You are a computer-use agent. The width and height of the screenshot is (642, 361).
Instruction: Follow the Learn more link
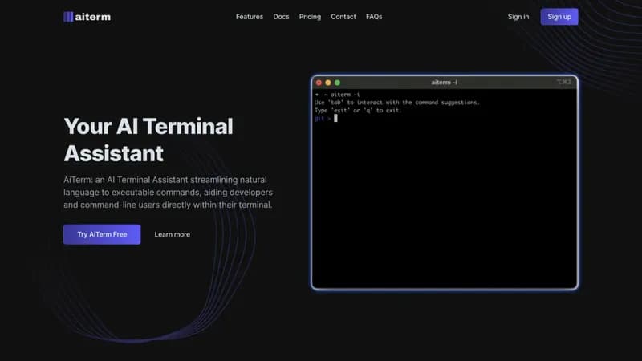click(x=173, y=234)
